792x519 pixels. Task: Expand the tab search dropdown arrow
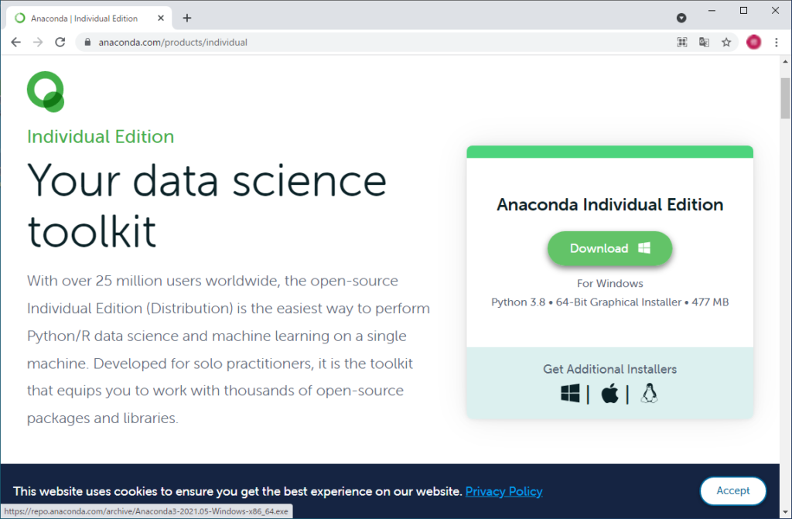pyautogui.click(x=681, y=18)
